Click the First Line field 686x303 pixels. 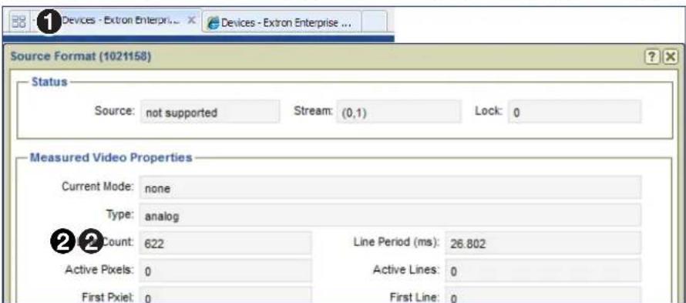(x=543, y=295)
